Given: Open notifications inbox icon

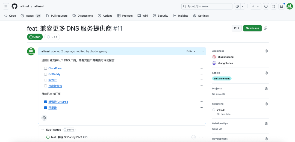Looking at the screenshot, I should (x=282, y=6).
